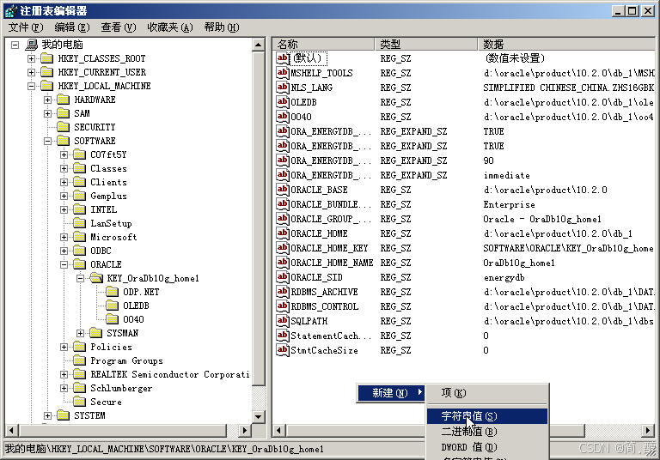Choose 字符串值(S) in the context submenu
660x460 pixels.
point(487,416)
